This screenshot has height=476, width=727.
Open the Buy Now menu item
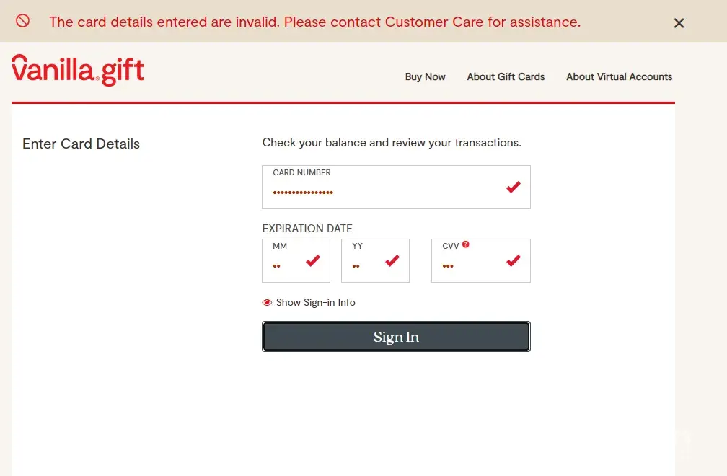pyautogui.click(x=425, y=76)
